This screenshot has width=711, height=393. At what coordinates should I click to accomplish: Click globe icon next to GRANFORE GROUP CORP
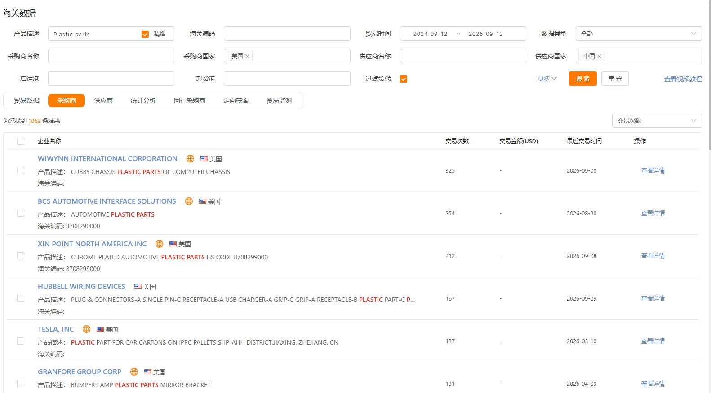[134, 372]
